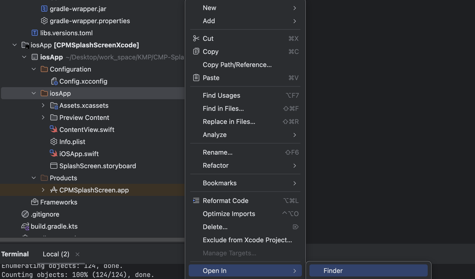The height and width of the screenshot is (279, 475).
Task: Close the Local (2) terminal tab
Action: click(x=77, y=254)
